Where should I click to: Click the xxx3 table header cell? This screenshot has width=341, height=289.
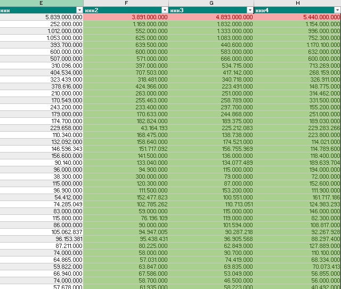211,10
